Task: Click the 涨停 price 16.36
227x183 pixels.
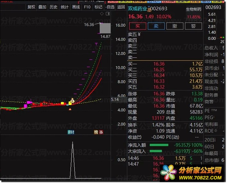Action: click(x=159, y=94)
